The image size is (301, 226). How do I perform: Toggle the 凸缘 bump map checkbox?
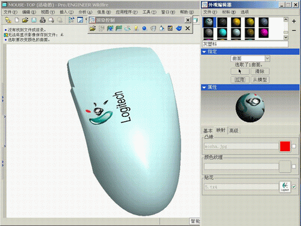[294, 146]
